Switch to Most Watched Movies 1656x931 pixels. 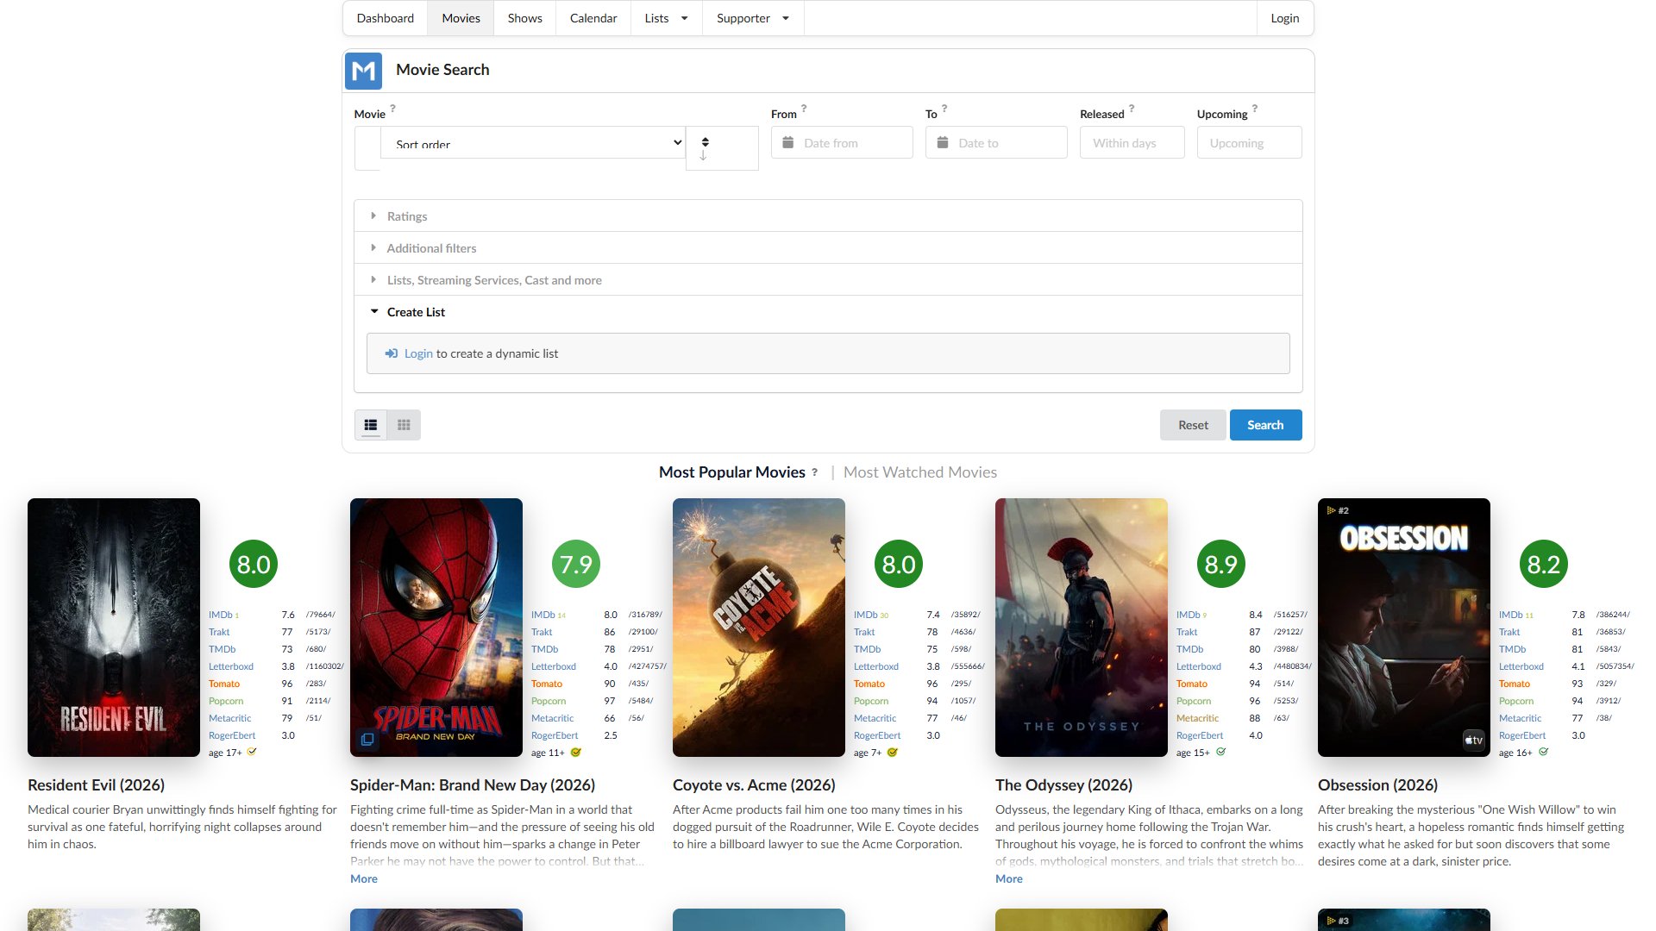pyautogui.click(x=919, y=472)
